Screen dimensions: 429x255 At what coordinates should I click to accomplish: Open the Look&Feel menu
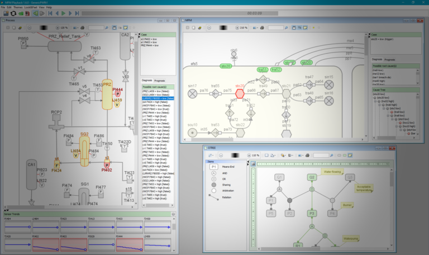click(x=30, y=7)
